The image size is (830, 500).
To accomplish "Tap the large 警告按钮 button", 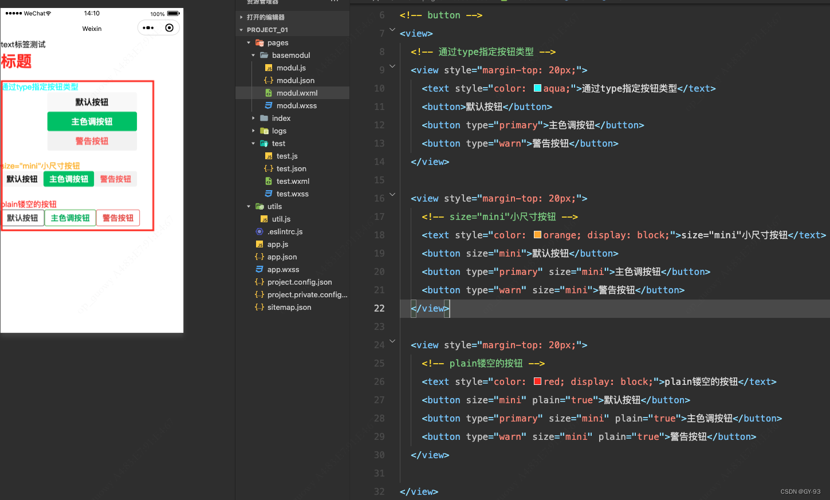I will tap(92, 141).
